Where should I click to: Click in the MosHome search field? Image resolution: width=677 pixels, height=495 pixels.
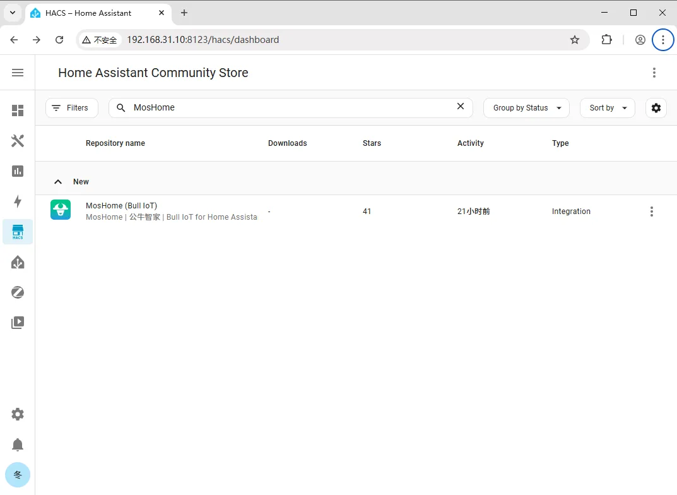pos(291,108)
